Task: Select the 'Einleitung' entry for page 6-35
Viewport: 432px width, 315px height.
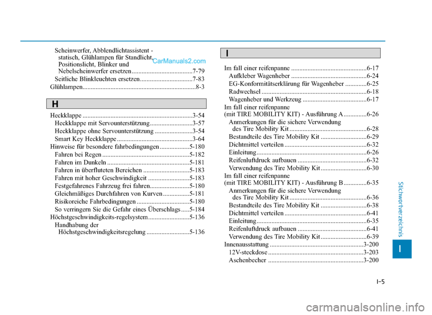Action: point(304,221)
